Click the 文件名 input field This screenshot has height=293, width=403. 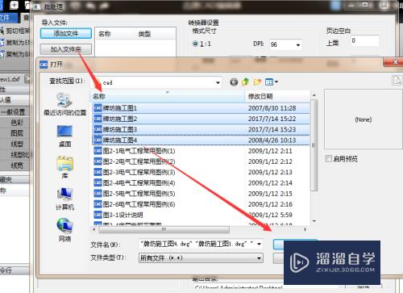tap(197, 244)
